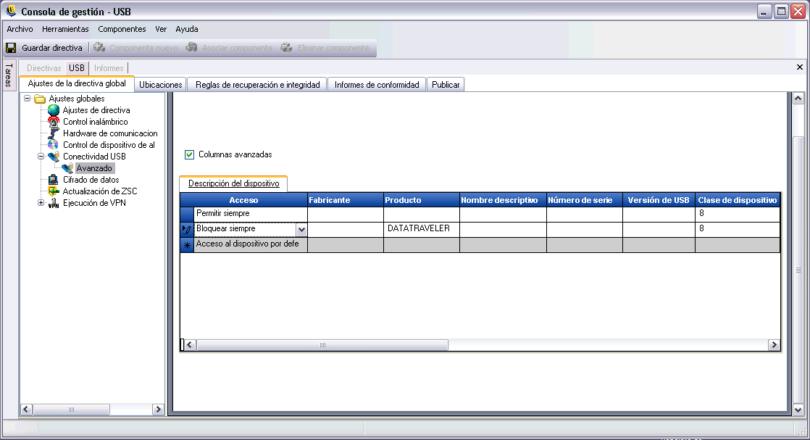Screen dimensions: 810x440
Task: Click the asterisk new-row marker
Action: (187, 245)
